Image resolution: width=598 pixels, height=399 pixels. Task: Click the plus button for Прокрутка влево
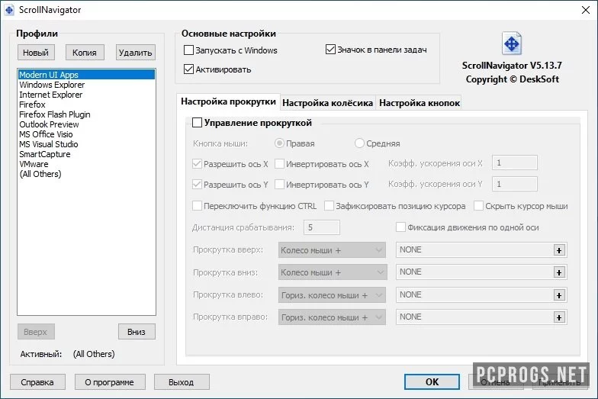tap(559, 294)
